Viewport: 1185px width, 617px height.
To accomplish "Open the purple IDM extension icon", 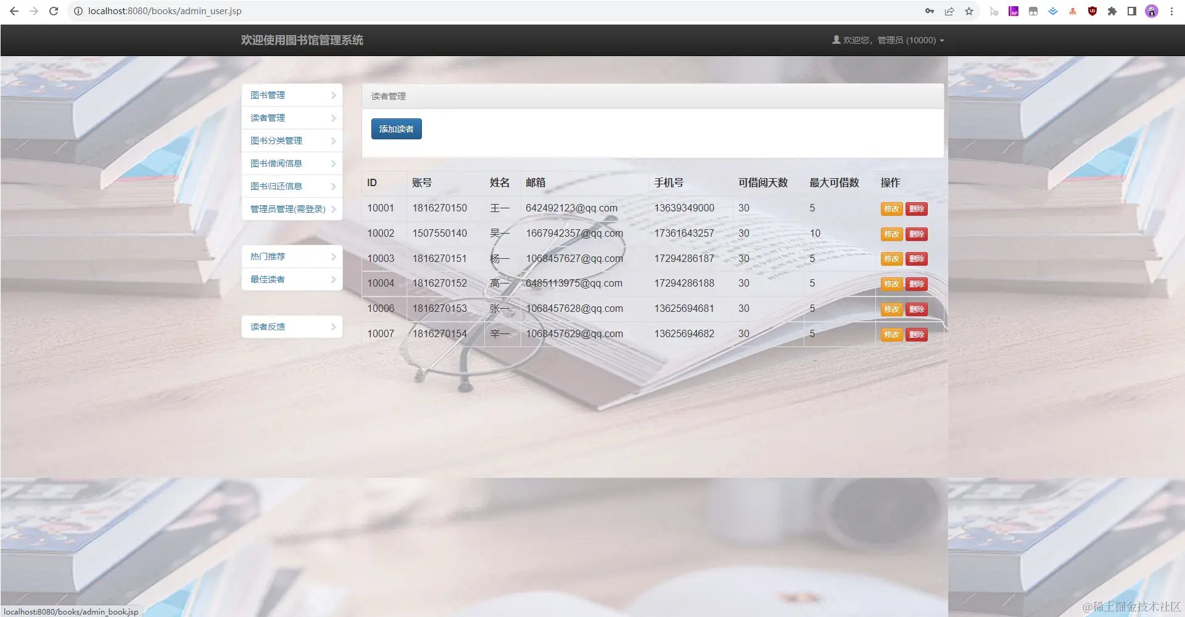I will (x=1014, y=11).
